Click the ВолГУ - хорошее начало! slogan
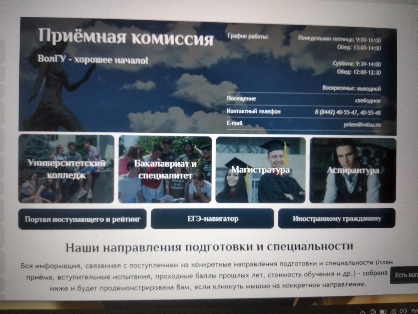Viewport: 418px width, 314px height. [x=93, y=60]
